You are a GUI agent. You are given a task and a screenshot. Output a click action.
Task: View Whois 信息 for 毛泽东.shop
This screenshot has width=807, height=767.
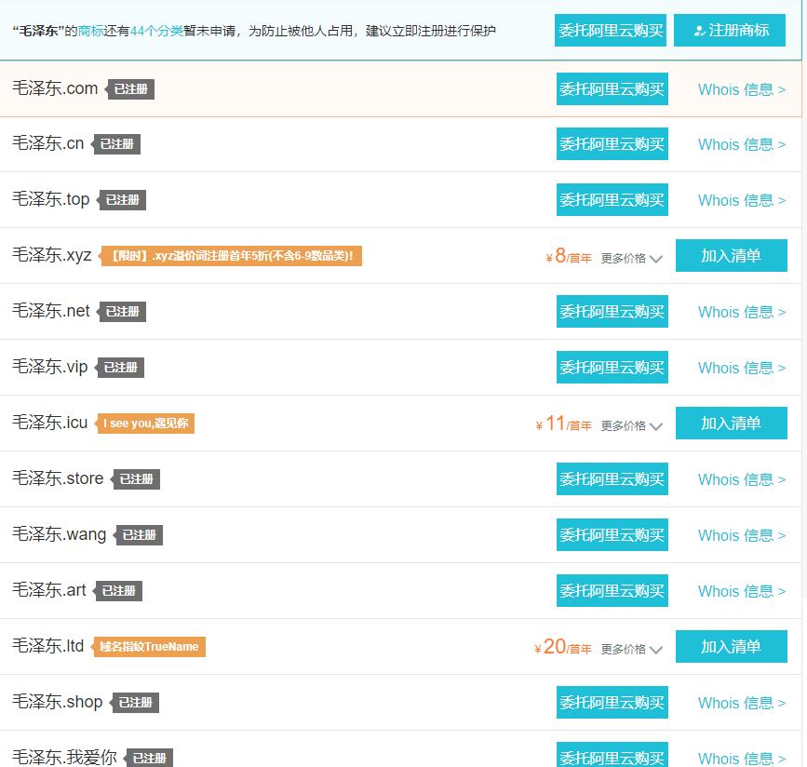click(741, 703)
